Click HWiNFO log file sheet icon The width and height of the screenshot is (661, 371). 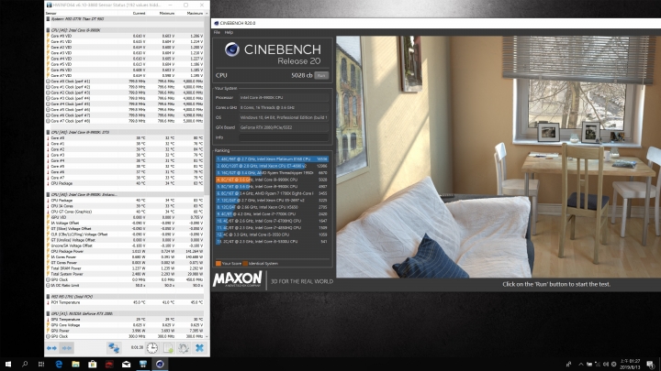[168, 348]
